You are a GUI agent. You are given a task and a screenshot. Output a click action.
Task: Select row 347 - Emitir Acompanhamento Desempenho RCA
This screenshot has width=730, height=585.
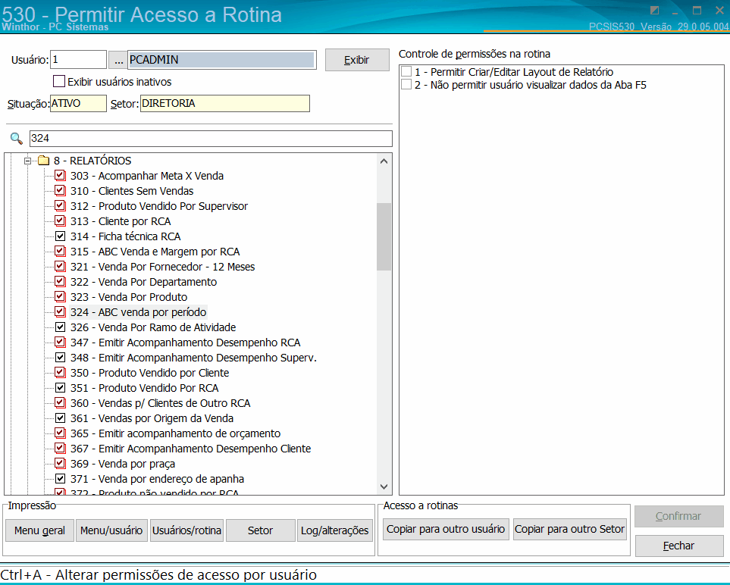185,343
